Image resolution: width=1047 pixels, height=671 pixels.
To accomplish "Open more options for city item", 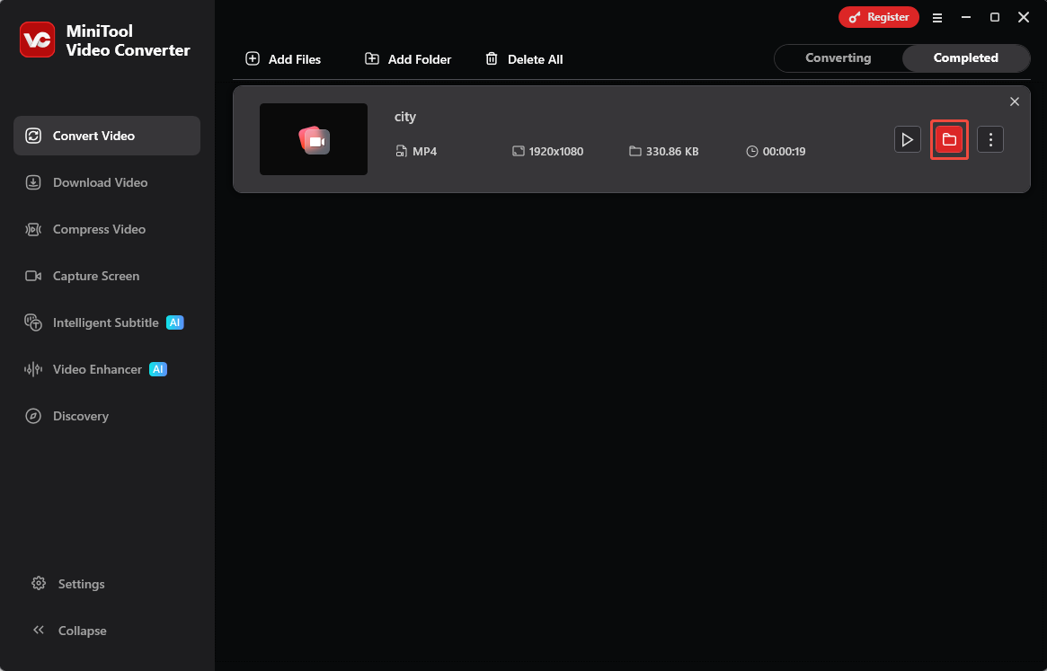I will tap(990, 139).
